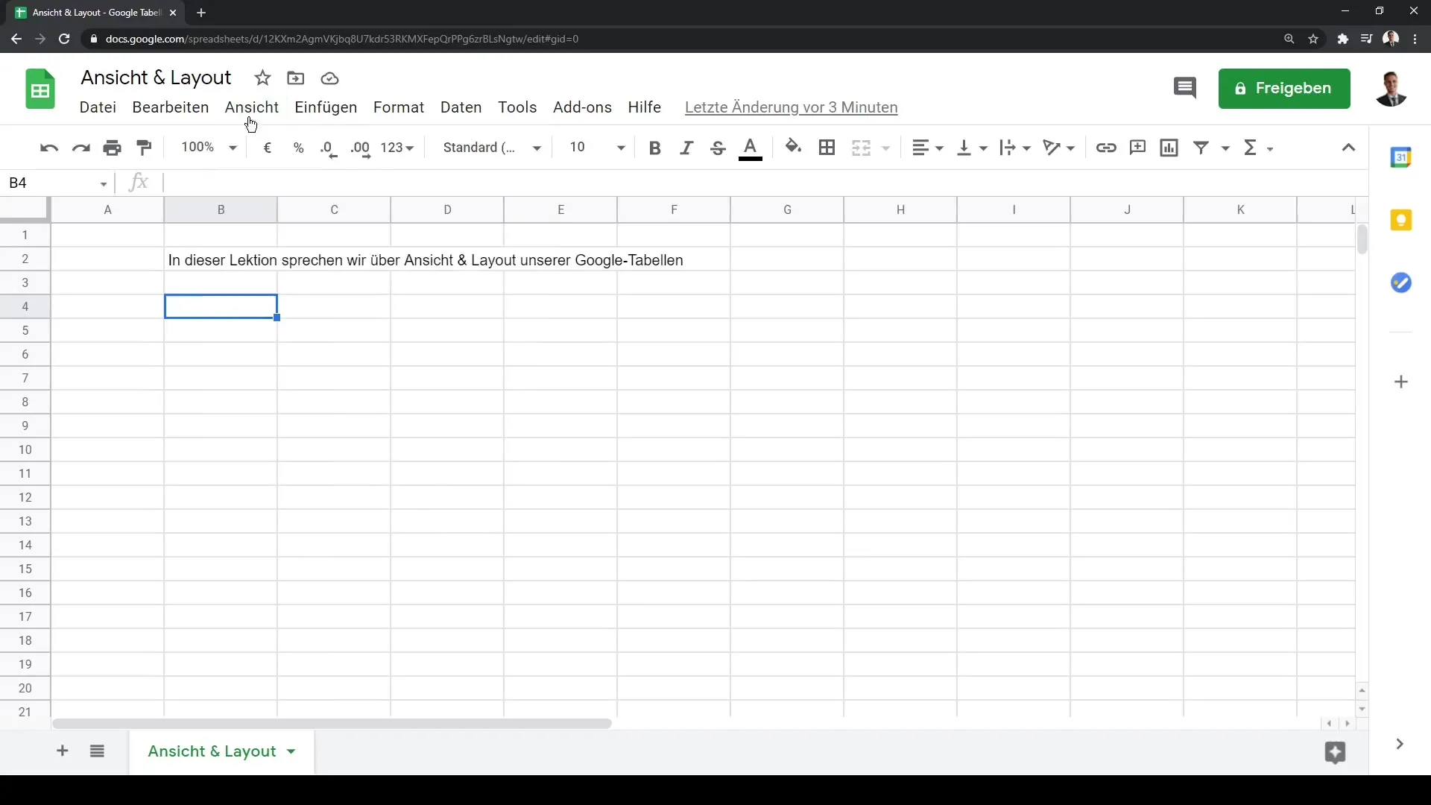1431x805 pixels.
Task: Toggle italic formatting
Action: point(686,148)
